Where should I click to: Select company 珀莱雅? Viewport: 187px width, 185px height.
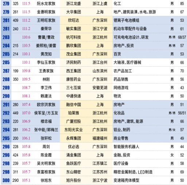[x=74, y=113]
